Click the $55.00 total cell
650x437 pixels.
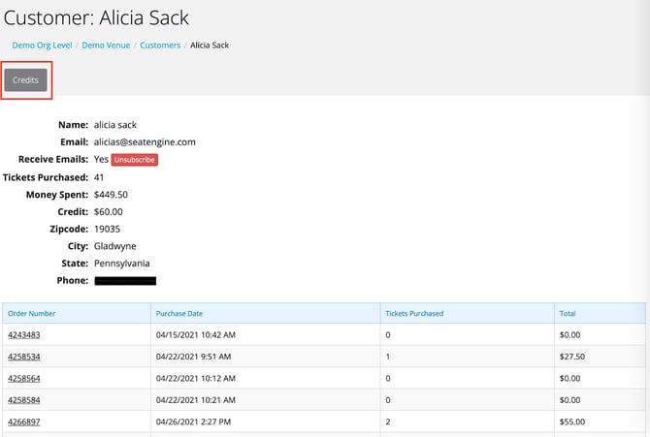[x=573, y=421]
